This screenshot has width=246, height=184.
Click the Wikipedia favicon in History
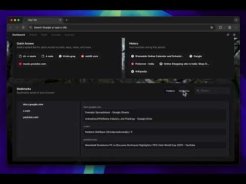coord(132,72)
